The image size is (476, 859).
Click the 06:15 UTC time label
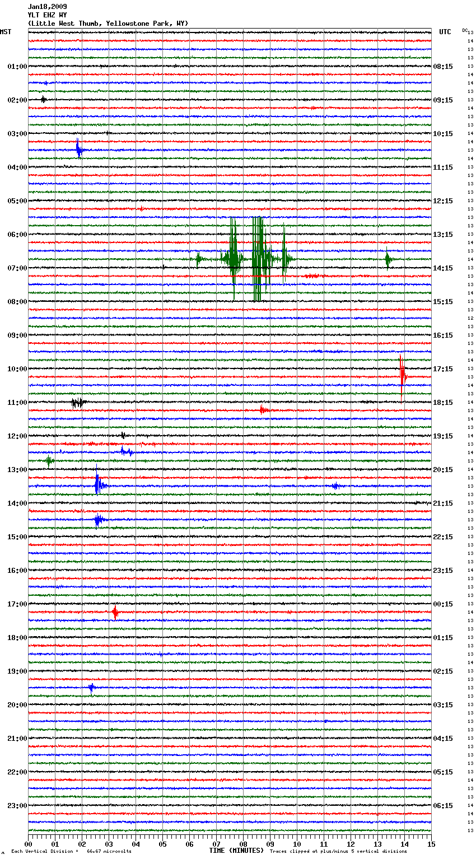[x=443, y=806]
